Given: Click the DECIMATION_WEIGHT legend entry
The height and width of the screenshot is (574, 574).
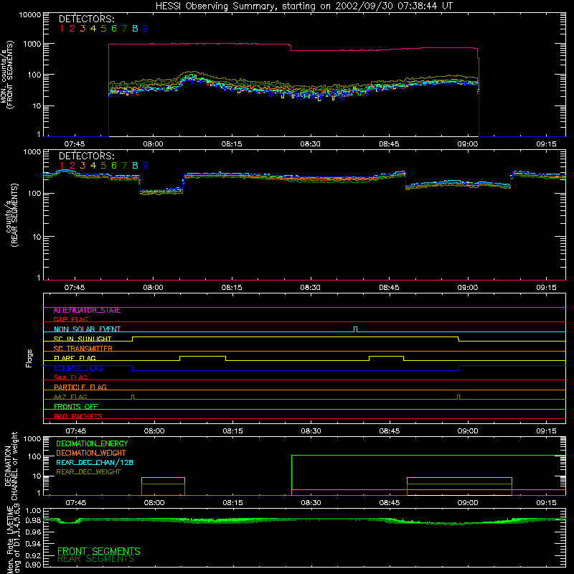Looking at the screenshot, I should pos(91,453).
